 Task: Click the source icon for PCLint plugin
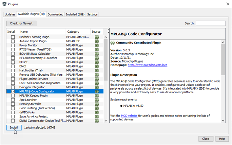click(97, 62)
